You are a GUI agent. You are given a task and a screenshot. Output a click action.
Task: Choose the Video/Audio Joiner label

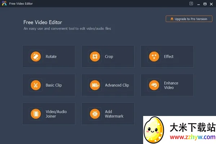(x=56, y=114)
